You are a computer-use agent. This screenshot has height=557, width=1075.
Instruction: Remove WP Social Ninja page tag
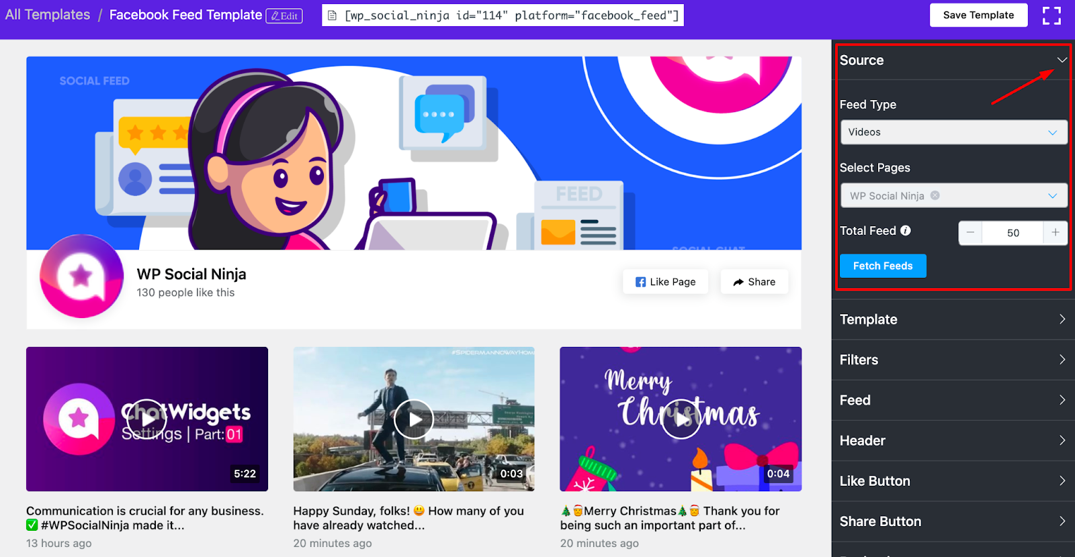click(x=935, y=195)
